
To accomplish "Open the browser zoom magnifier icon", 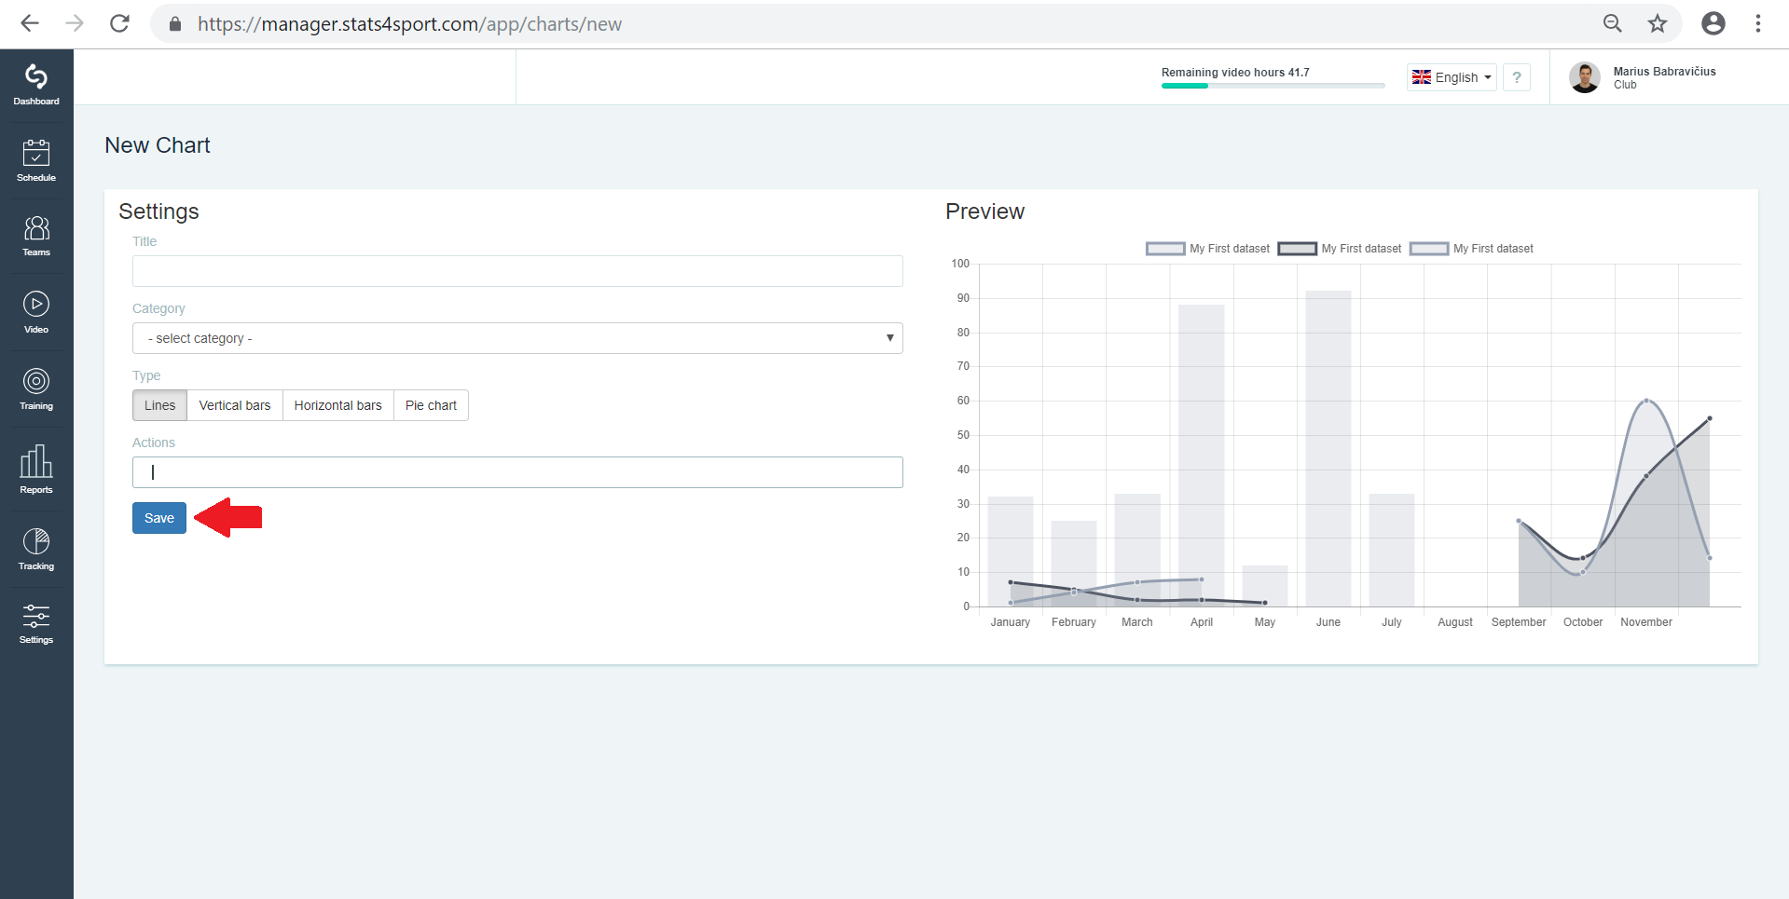I will click(x=1613, y=23).
